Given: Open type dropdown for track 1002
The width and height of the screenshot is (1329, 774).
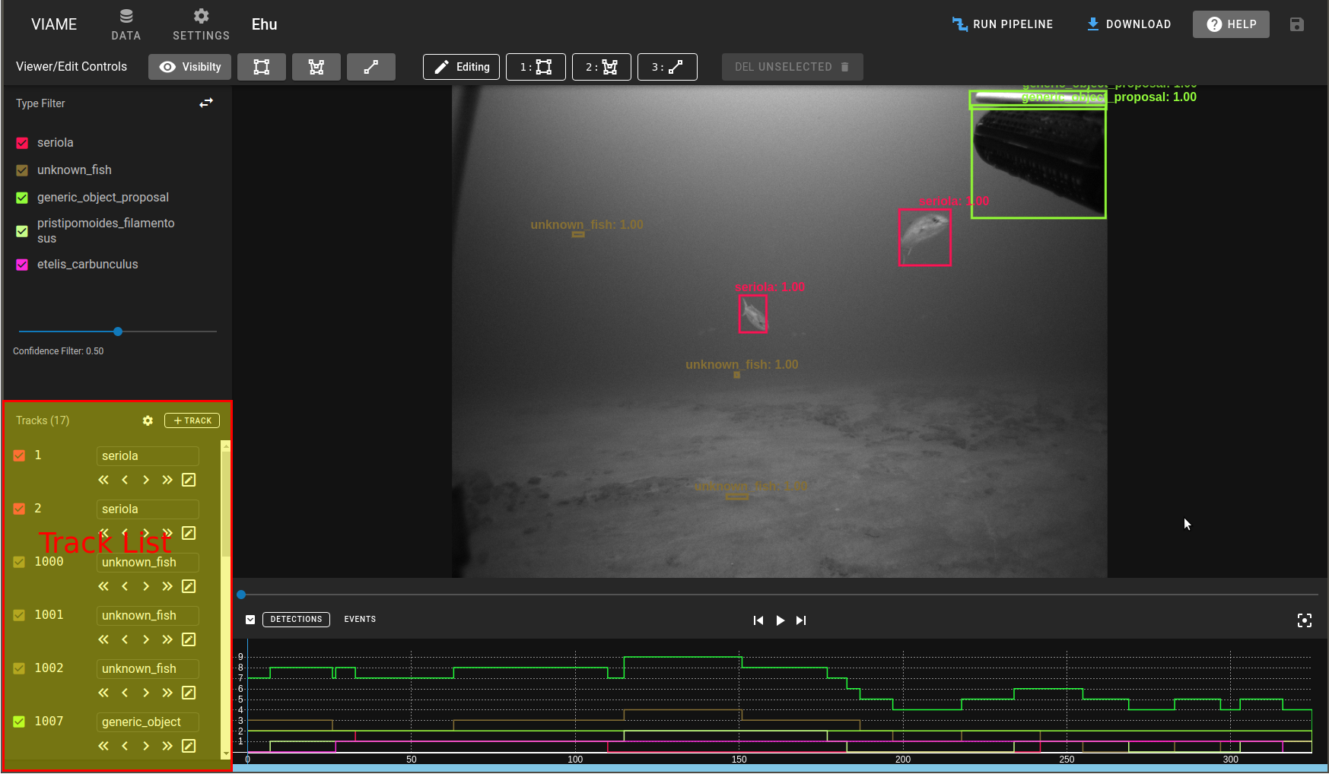Looking at the screenshot, I should 148,668.
